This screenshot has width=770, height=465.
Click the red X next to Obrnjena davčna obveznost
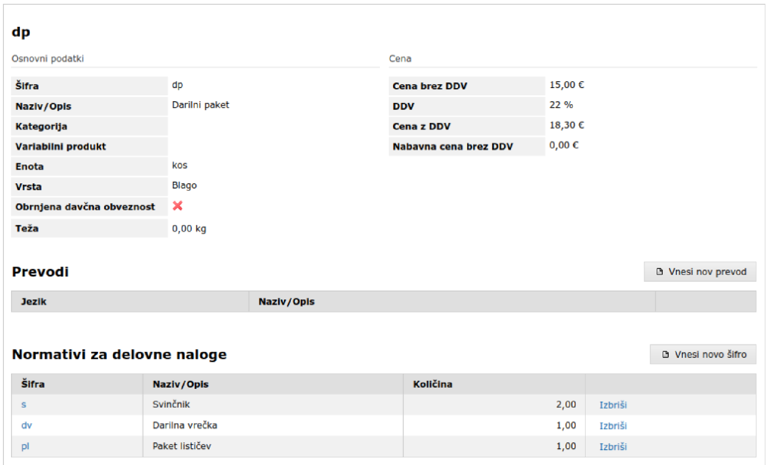(177, 206)
